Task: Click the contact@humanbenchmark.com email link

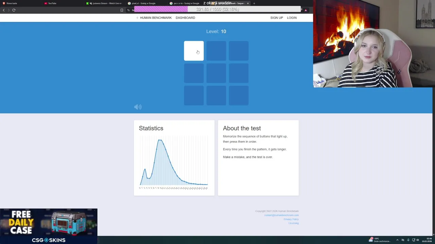Action: click(281, 215)
